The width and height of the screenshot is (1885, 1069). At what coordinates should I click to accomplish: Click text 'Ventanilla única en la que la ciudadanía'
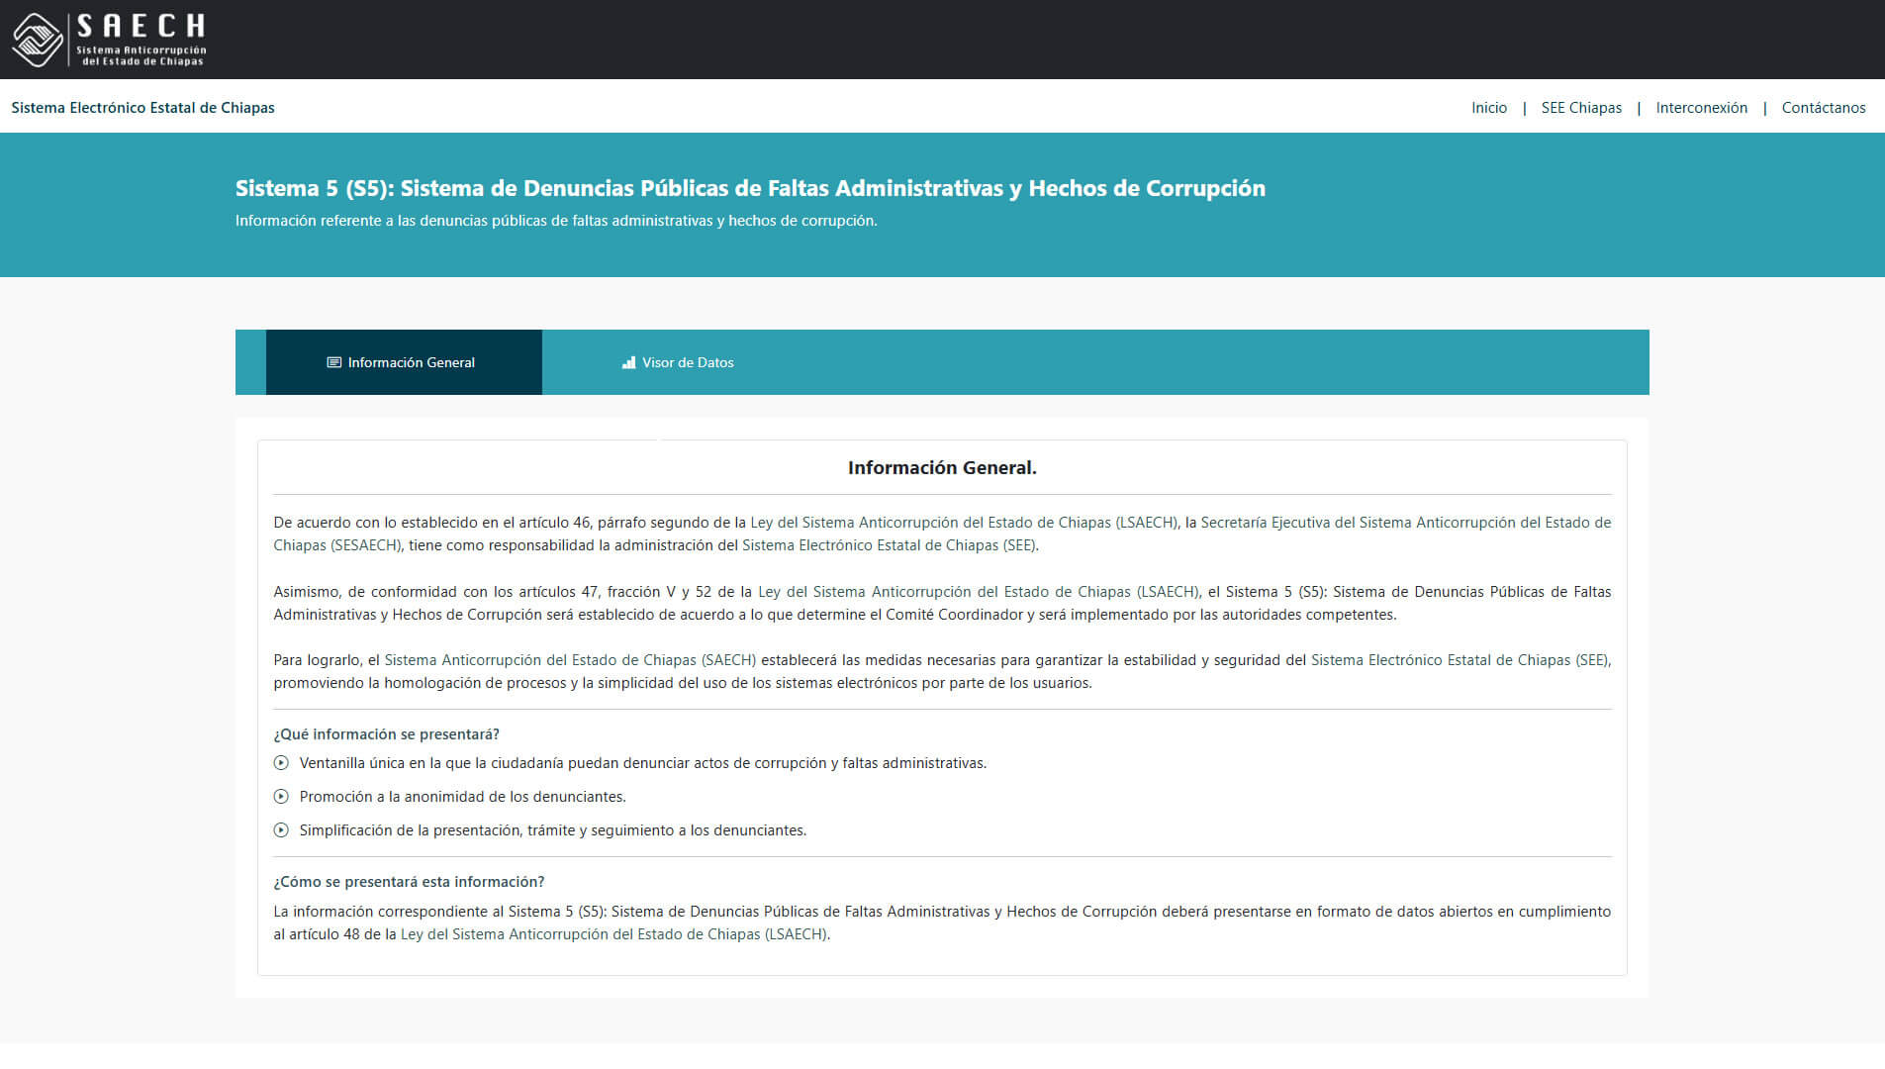click(643, 763)
